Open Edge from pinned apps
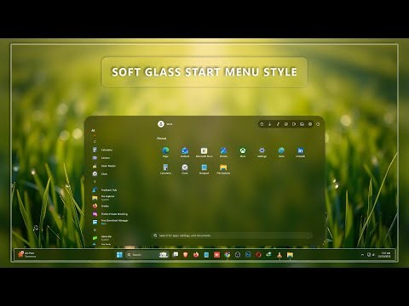Image resolution: width=409 pixels, height=306 pixels. click(165, 152)
